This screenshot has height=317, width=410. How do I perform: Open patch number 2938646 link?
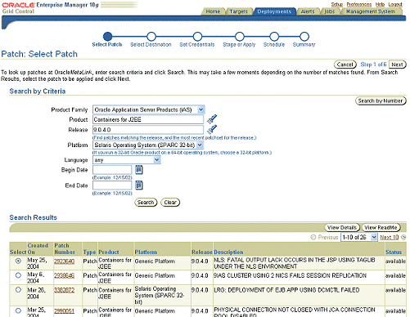pyautogui.click(x=64, y=275)
